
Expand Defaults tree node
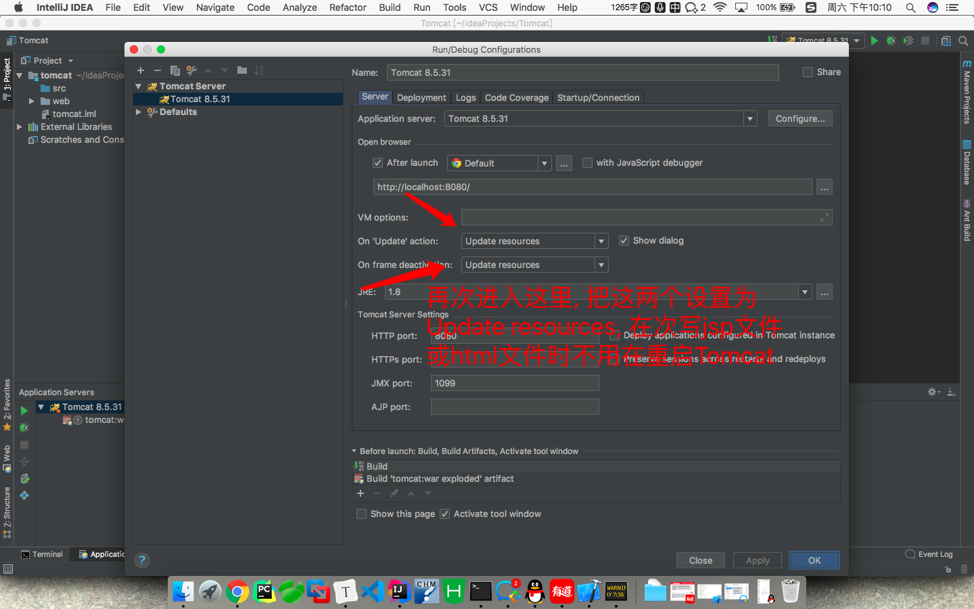pyautogui.click(x=139, y=112)
